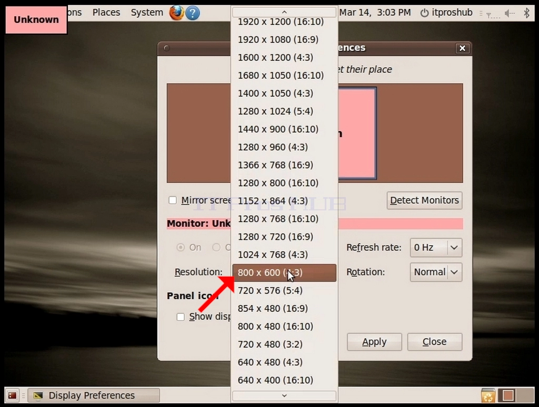Open the trash icon in bottom panel
Viewport: 539px width, 407px height.
488,395
